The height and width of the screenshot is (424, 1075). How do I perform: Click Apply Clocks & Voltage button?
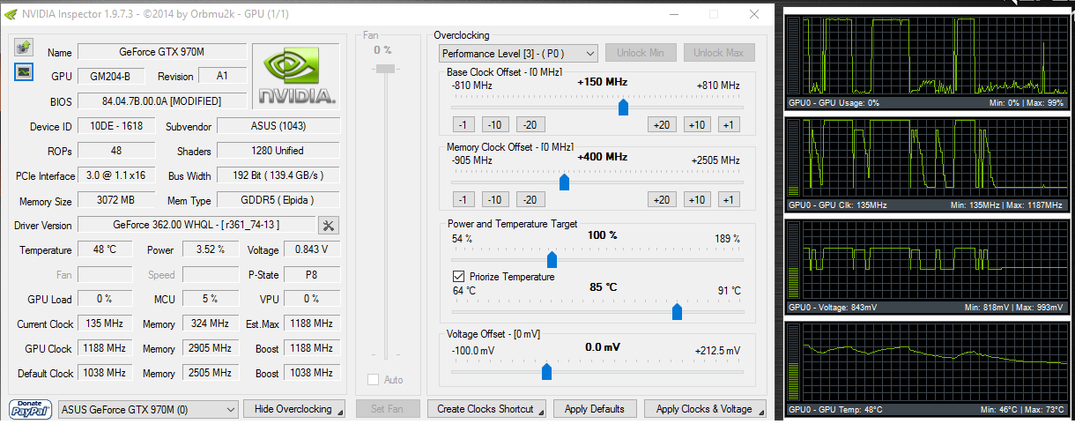click(705, 409)
